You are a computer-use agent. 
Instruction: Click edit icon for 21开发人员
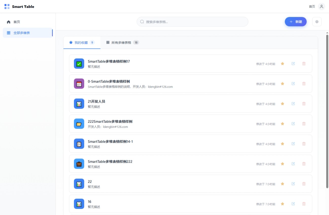point(293,104)
